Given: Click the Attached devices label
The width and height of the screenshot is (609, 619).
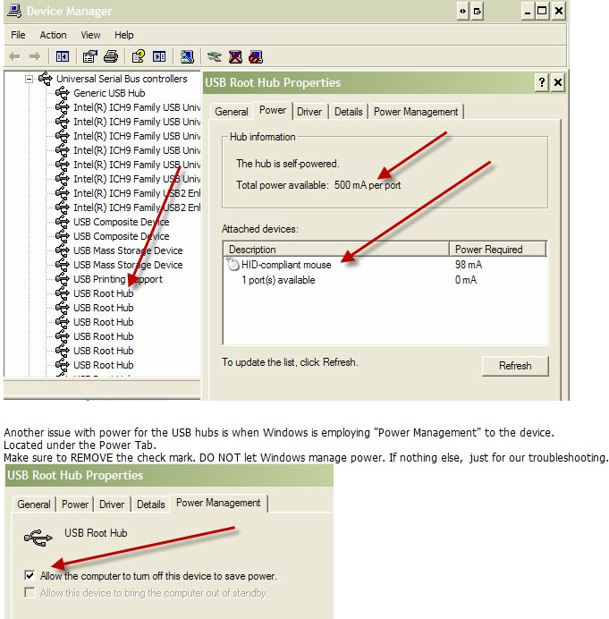Looking at the screenshot, I should (x=260, y=229).
